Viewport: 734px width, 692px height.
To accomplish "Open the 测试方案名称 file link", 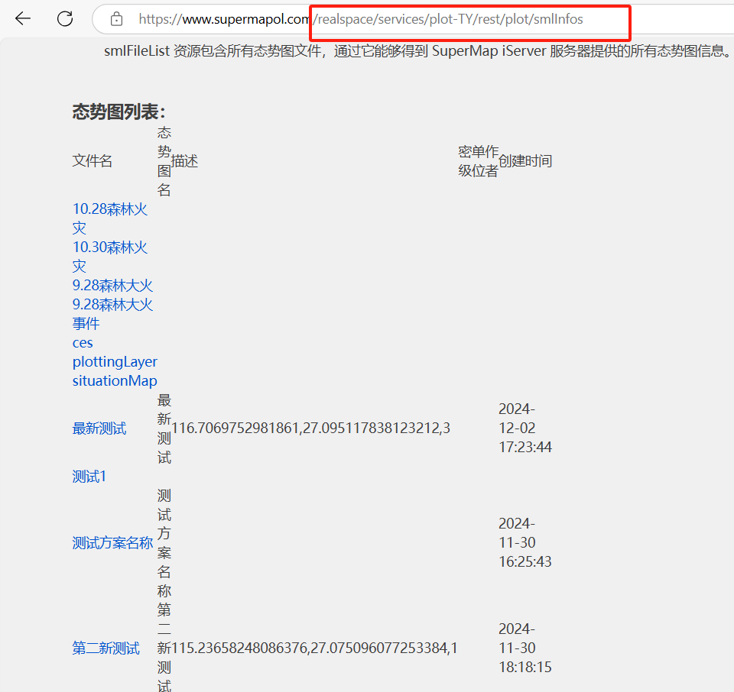I will click(113, 543).
